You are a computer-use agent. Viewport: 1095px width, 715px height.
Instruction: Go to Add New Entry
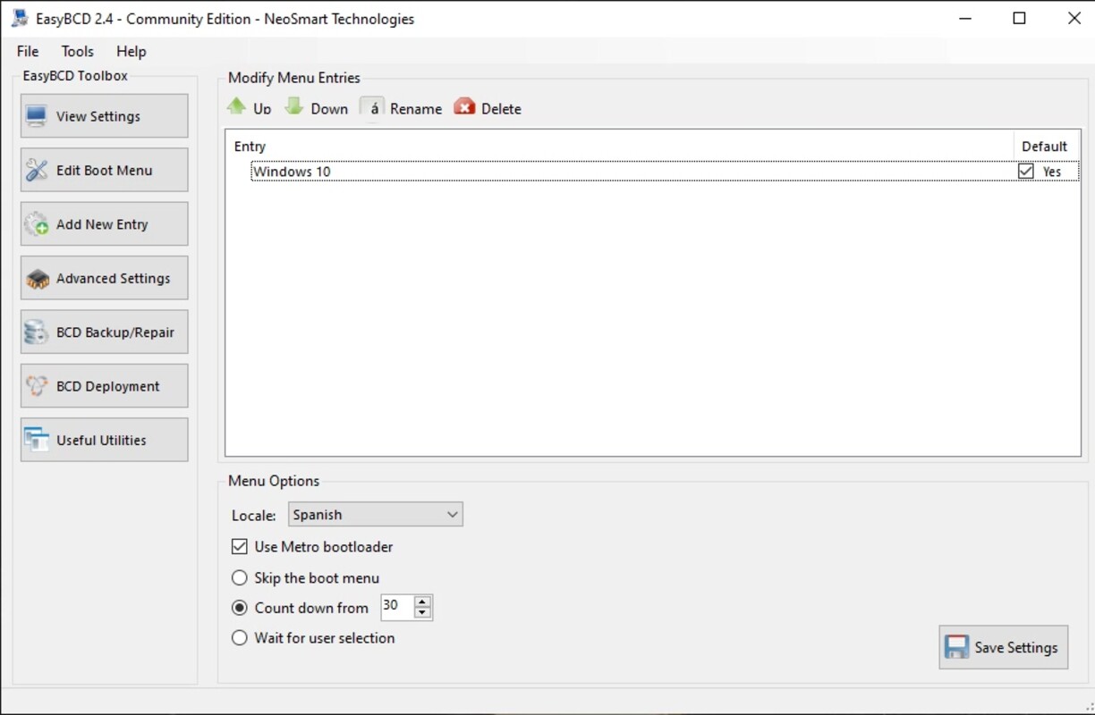[x=104, y=223]
